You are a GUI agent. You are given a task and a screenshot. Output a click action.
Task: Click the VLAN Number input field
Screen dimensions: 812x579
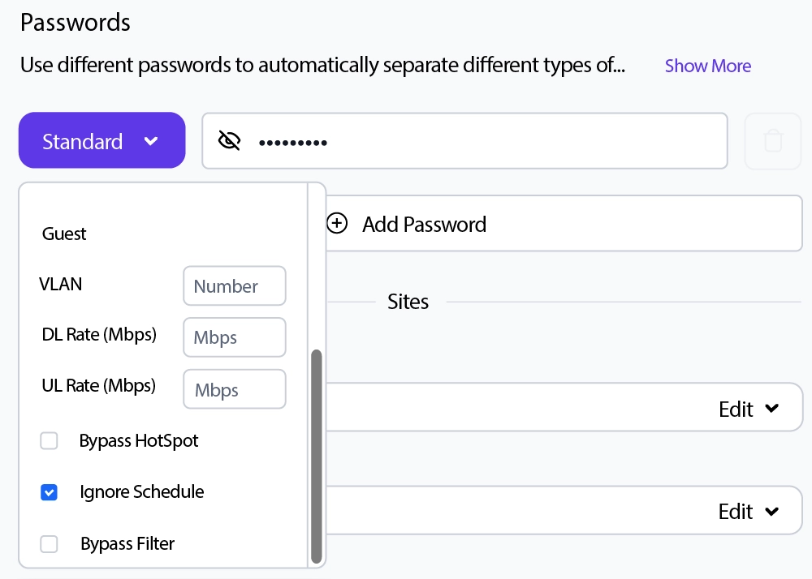(x=235, y=285)
